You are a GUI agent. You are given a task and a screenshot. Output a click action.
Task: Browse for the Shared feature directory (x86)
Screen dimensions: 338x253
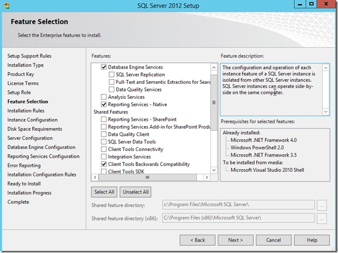tap(322, 219)
